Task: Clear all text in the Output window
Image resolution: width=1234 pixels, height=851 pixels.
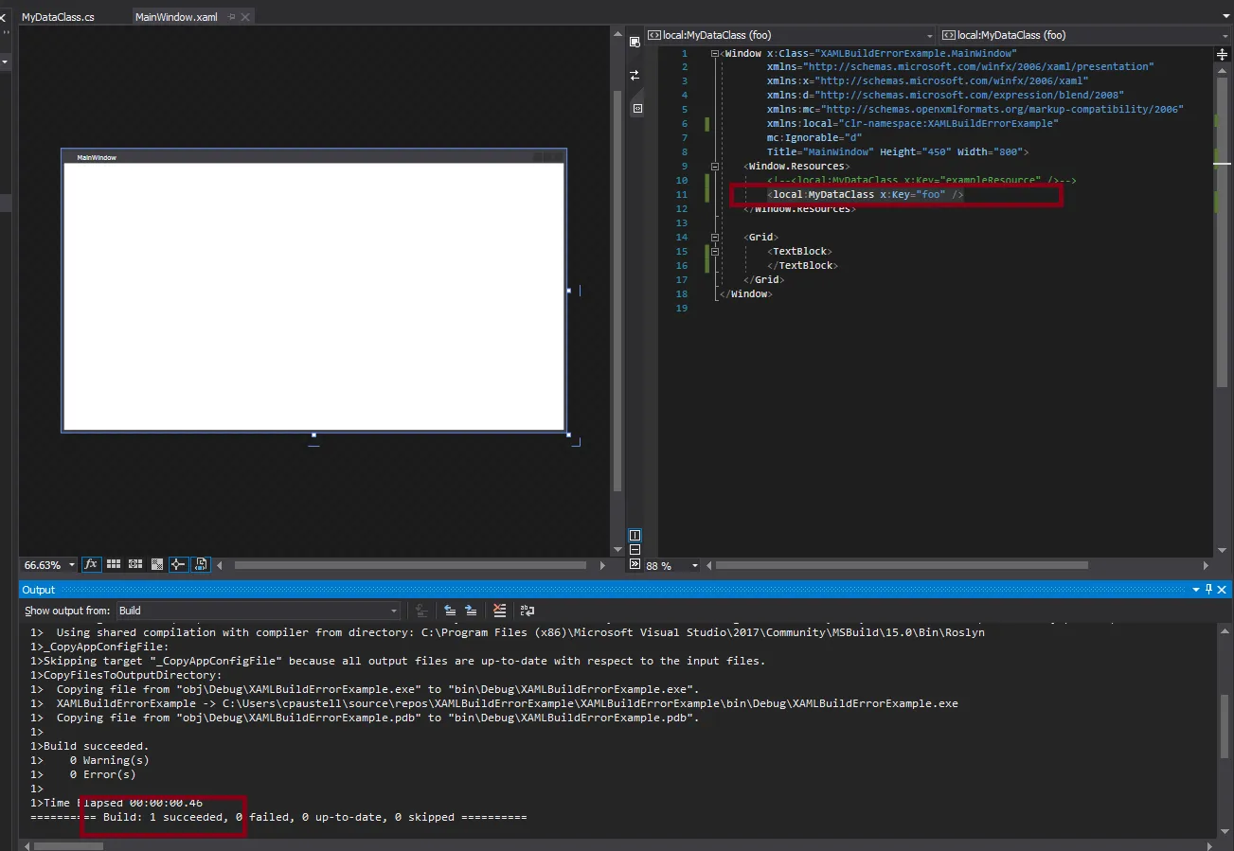Action: (500, 611)
